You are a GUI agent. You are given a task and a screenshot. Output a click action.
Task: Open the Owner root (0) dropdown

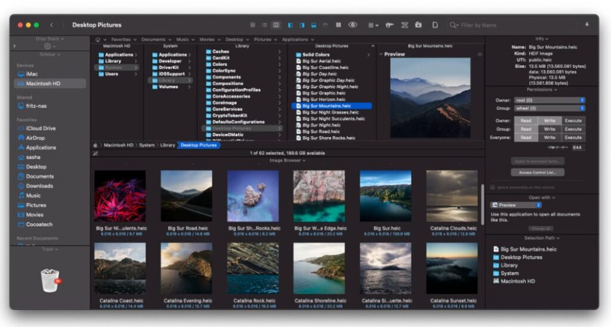[549, 100]
